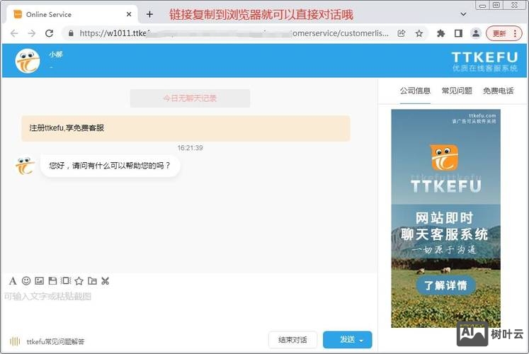Expand the tab search chevron
This screenshot has width=529, height=354.
pos(463,14)
